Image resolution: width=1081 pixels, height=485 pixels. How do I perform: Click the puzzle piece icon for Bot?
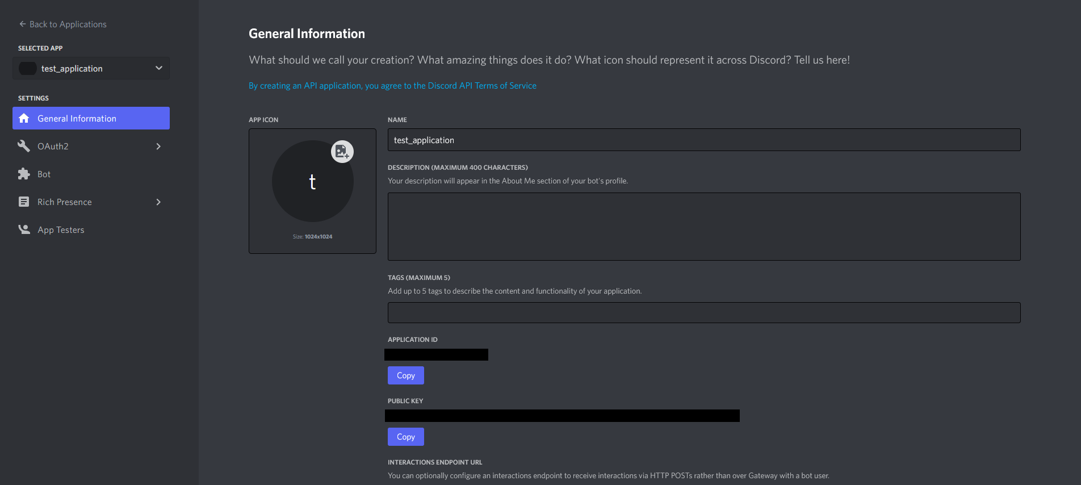(24, 174)
